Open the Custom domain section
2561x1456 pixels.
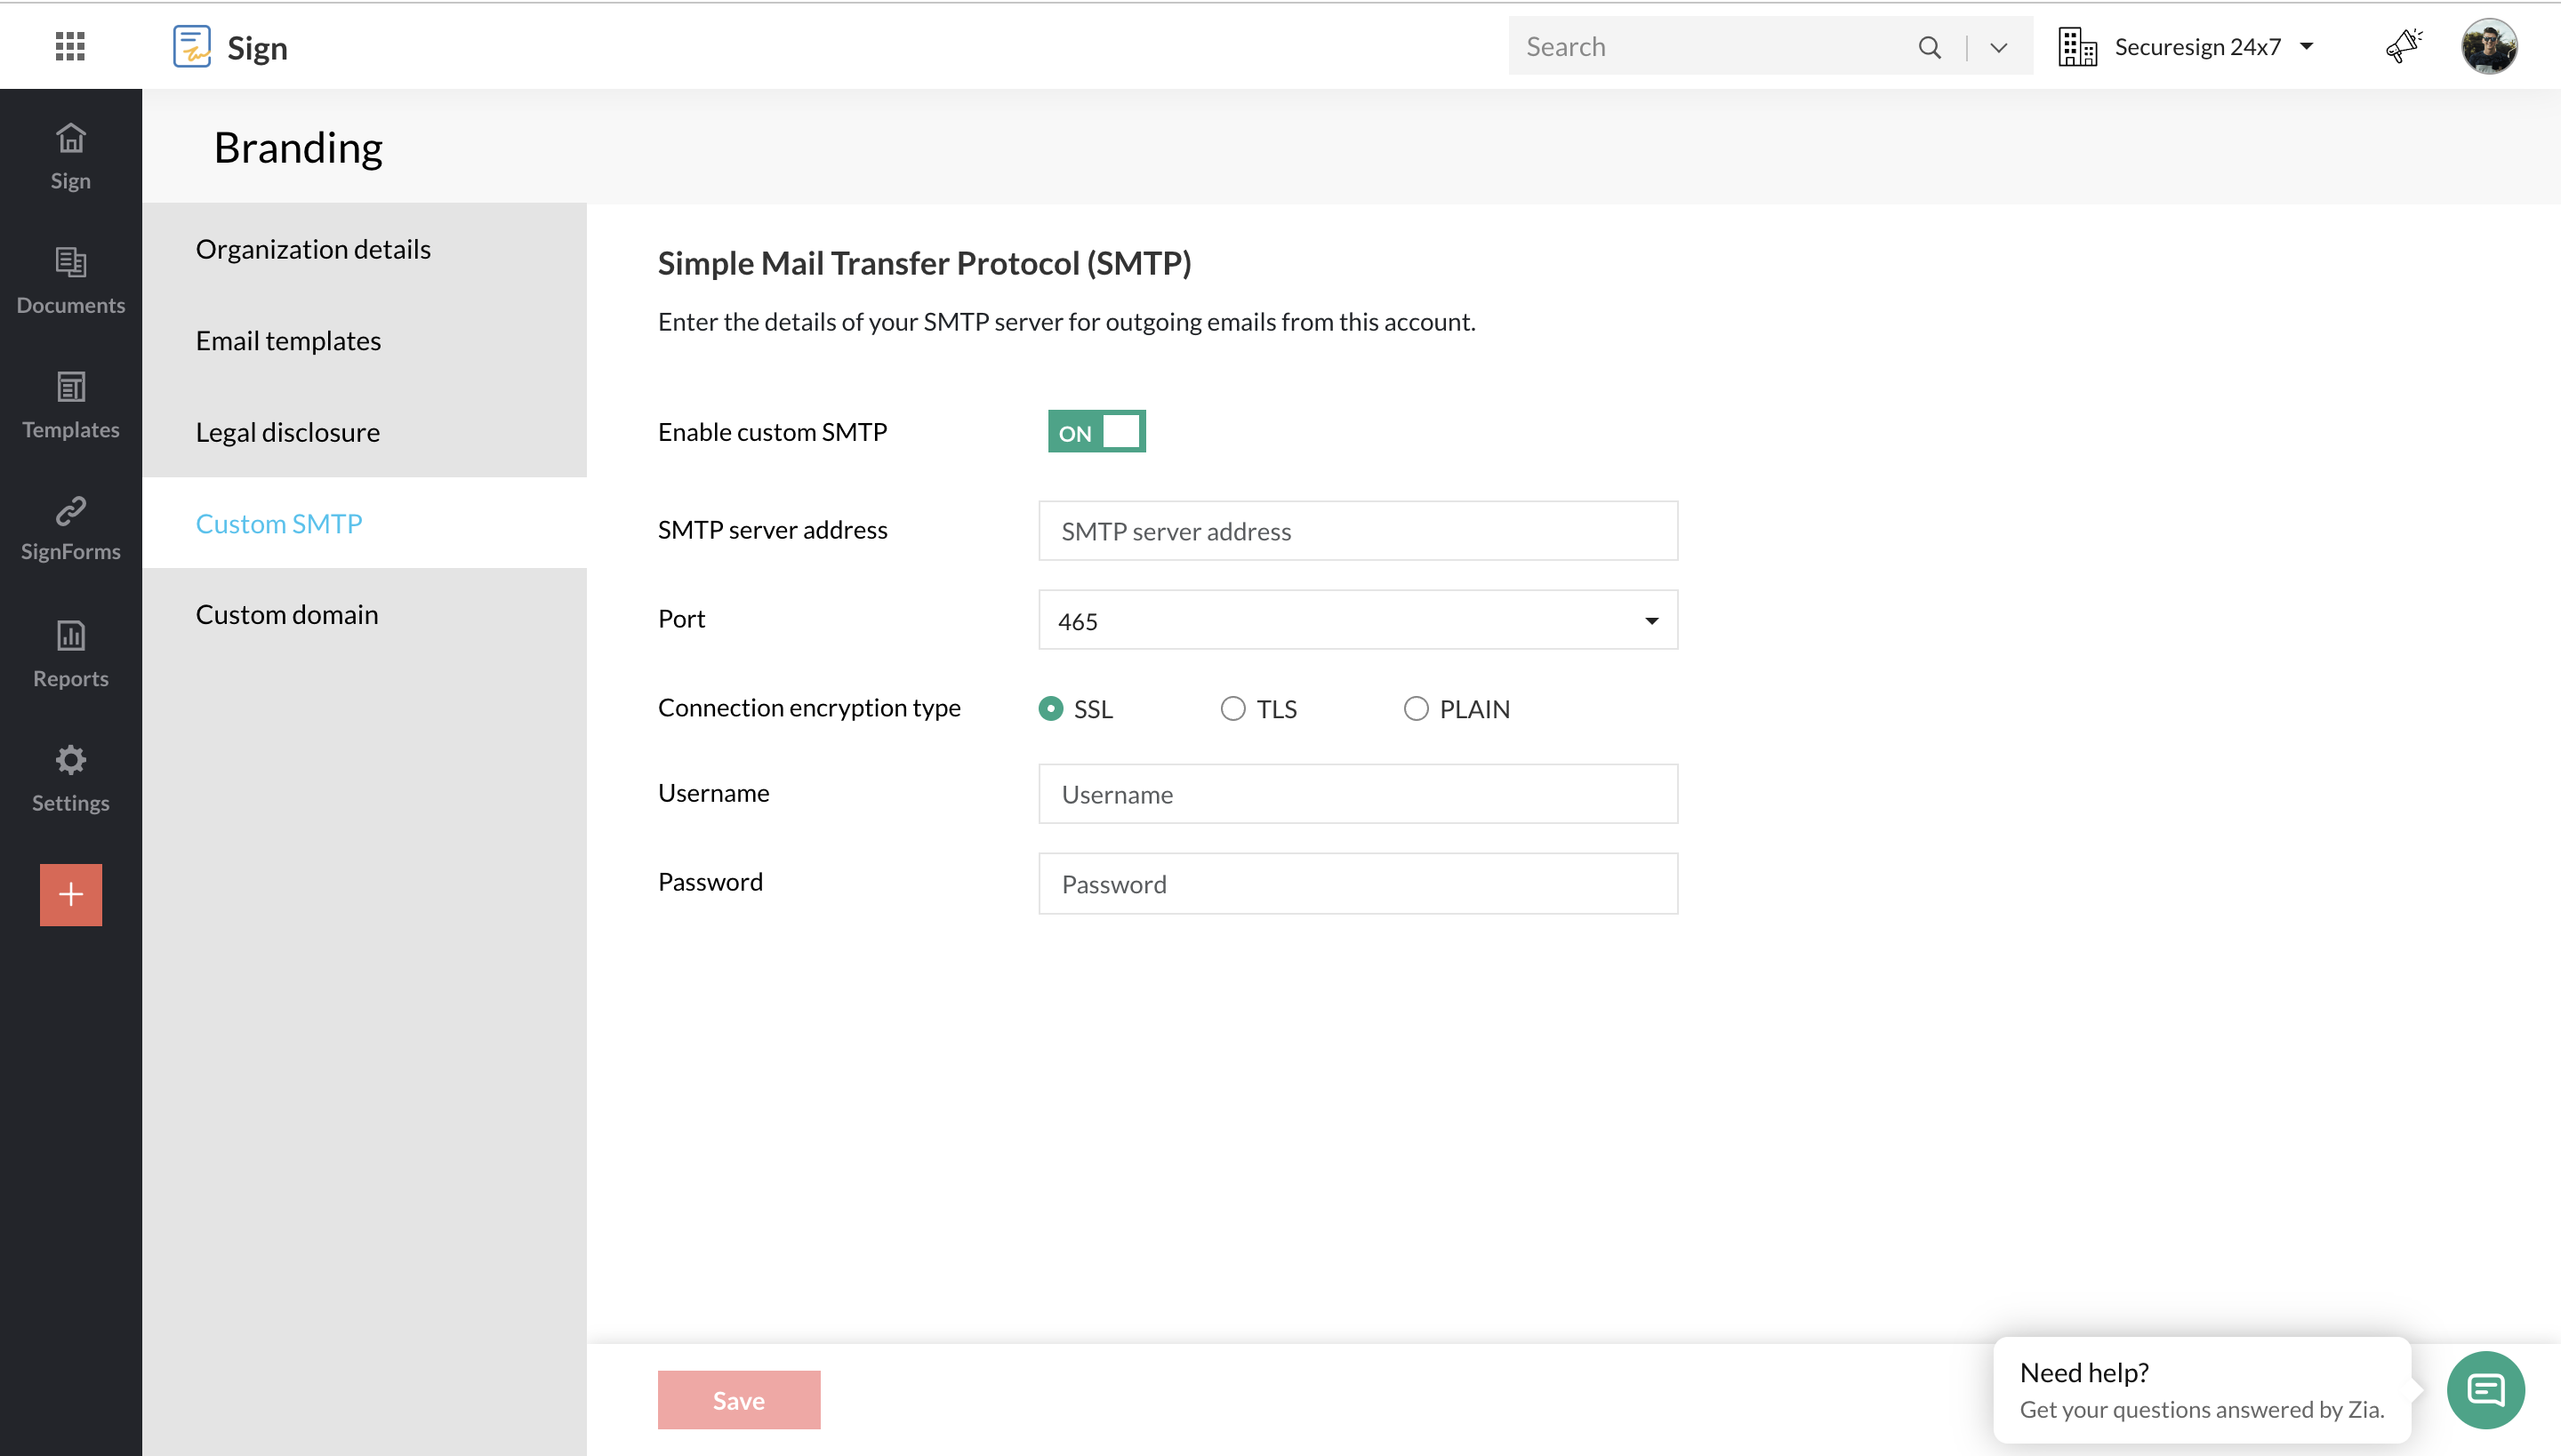287,614
